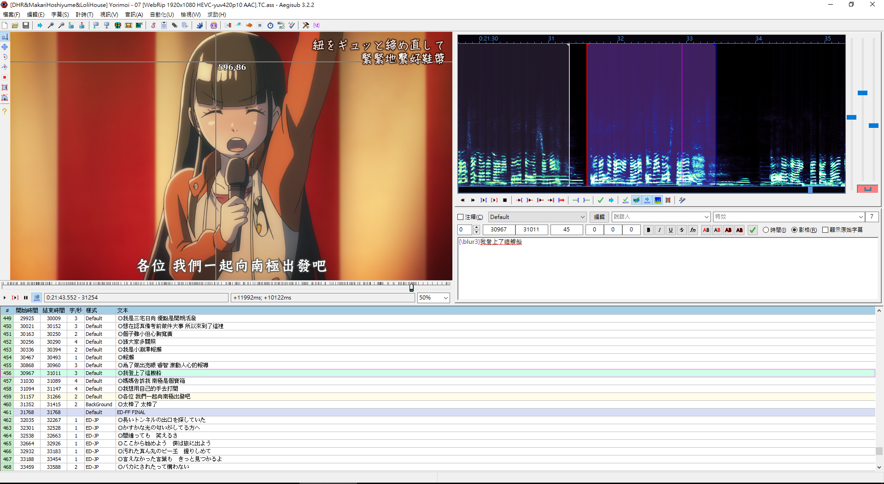Select the 影格 frame radio button
Viewport: 884px width, 484px height.
794,230
